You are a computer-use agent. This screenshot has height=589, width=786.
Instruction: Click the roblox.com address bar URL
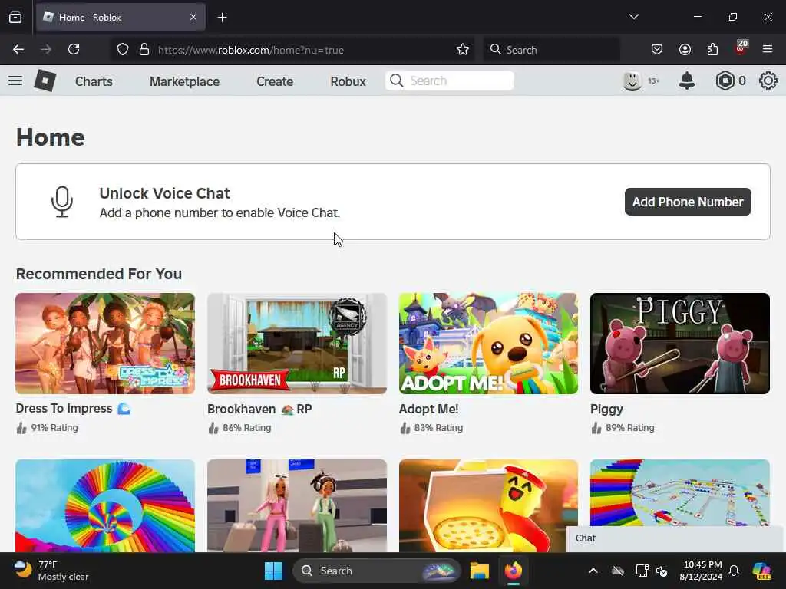click(251, 50)
